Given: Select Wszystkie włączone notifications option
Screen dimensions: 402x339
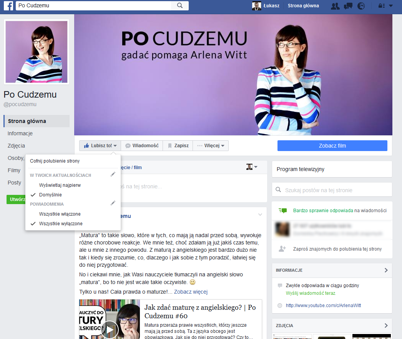Looking at the screenshot, I should tap(60, 214).
